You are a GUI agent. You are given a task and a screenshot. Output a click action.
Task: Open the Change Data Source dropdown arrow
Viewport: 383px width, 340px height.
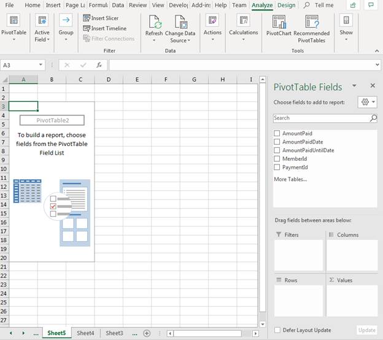[189, 41]
